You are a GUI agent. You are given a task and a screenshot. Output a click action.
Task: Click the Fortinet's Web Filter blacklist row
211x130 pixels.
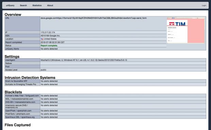(x=105, y=96)
